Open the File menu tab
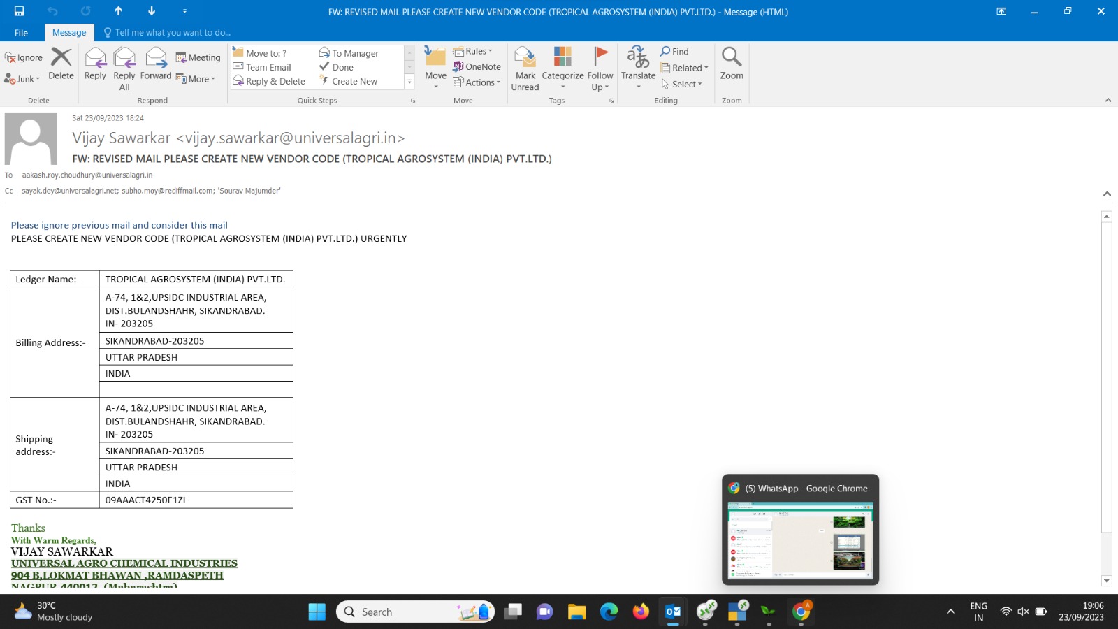This screenshot has width=1118, height=629. [x=22, y=33]
